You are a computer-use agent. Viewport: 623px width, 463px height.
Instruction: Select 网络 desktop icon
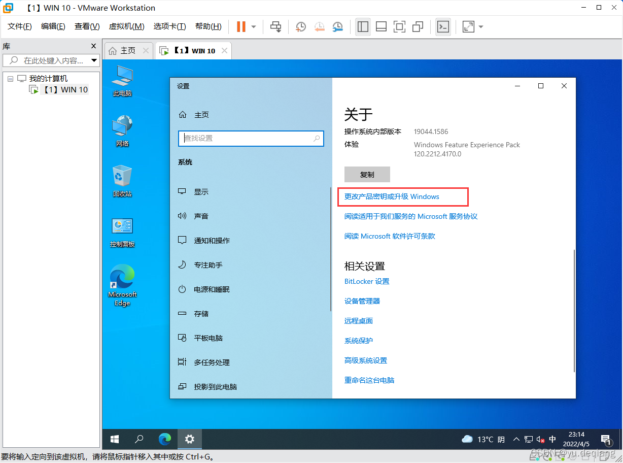click(x=122, y=131)
